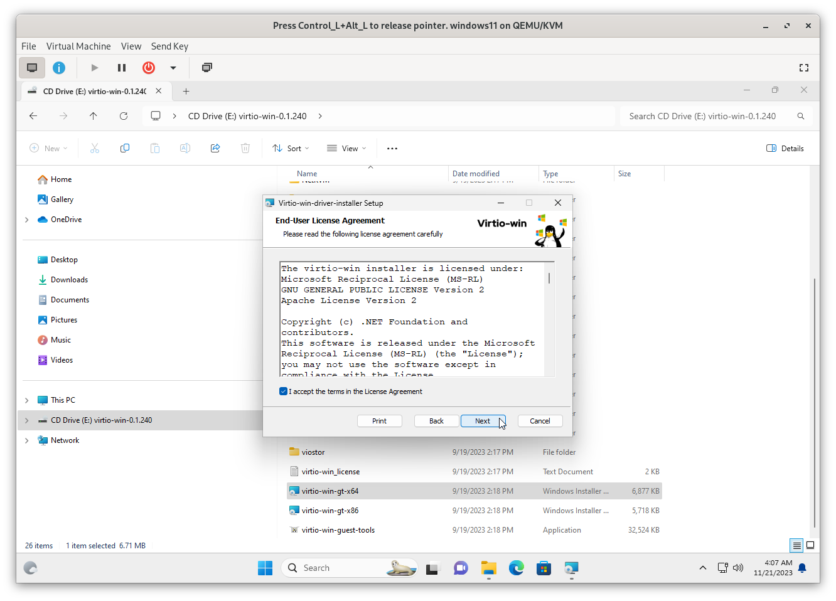Open the Windows Start menu
This screenshot has width=836, height=601.
(265, 568)
